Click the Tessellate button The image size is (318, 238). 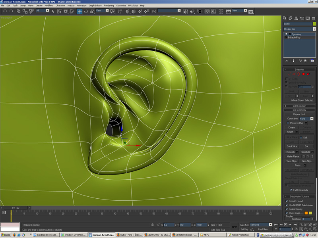point(305,152)
